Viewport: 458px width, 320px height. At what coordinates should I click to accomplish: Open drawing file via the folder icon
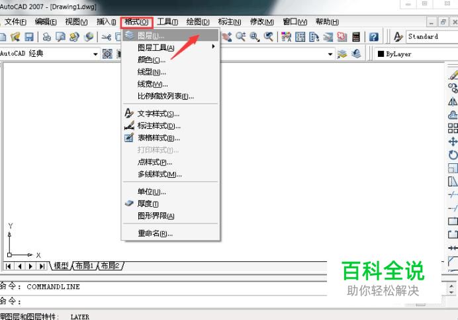15,37
